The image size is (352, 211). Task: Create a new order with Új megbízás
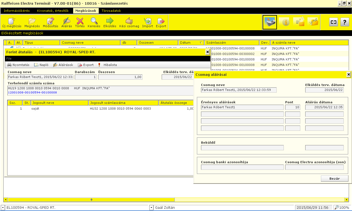point(12,23)
